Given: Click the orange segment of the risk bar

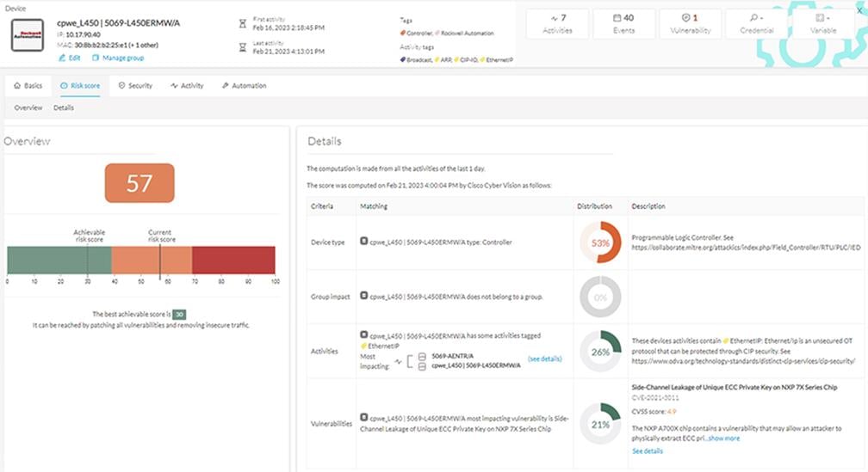Looking at the screenshot, I should [x=152, y=260].
